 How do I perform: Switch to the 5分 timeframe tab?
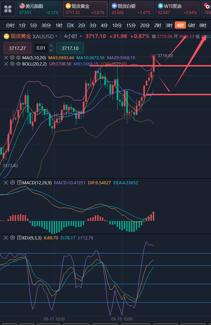click(33, 25)
